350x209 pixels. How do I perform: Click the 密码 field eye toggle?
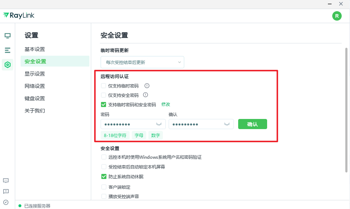pyautogui.click(x=159, y=124)
